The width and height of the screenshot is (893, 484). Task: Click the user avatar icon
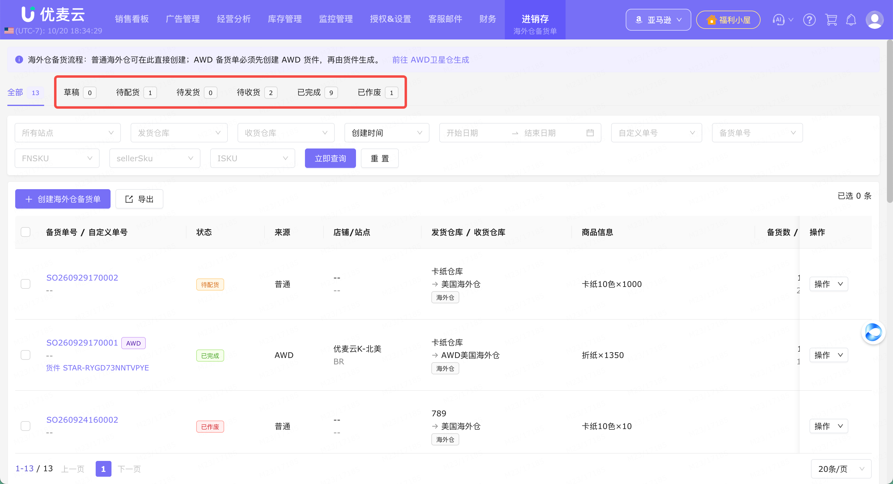point(874,20)
